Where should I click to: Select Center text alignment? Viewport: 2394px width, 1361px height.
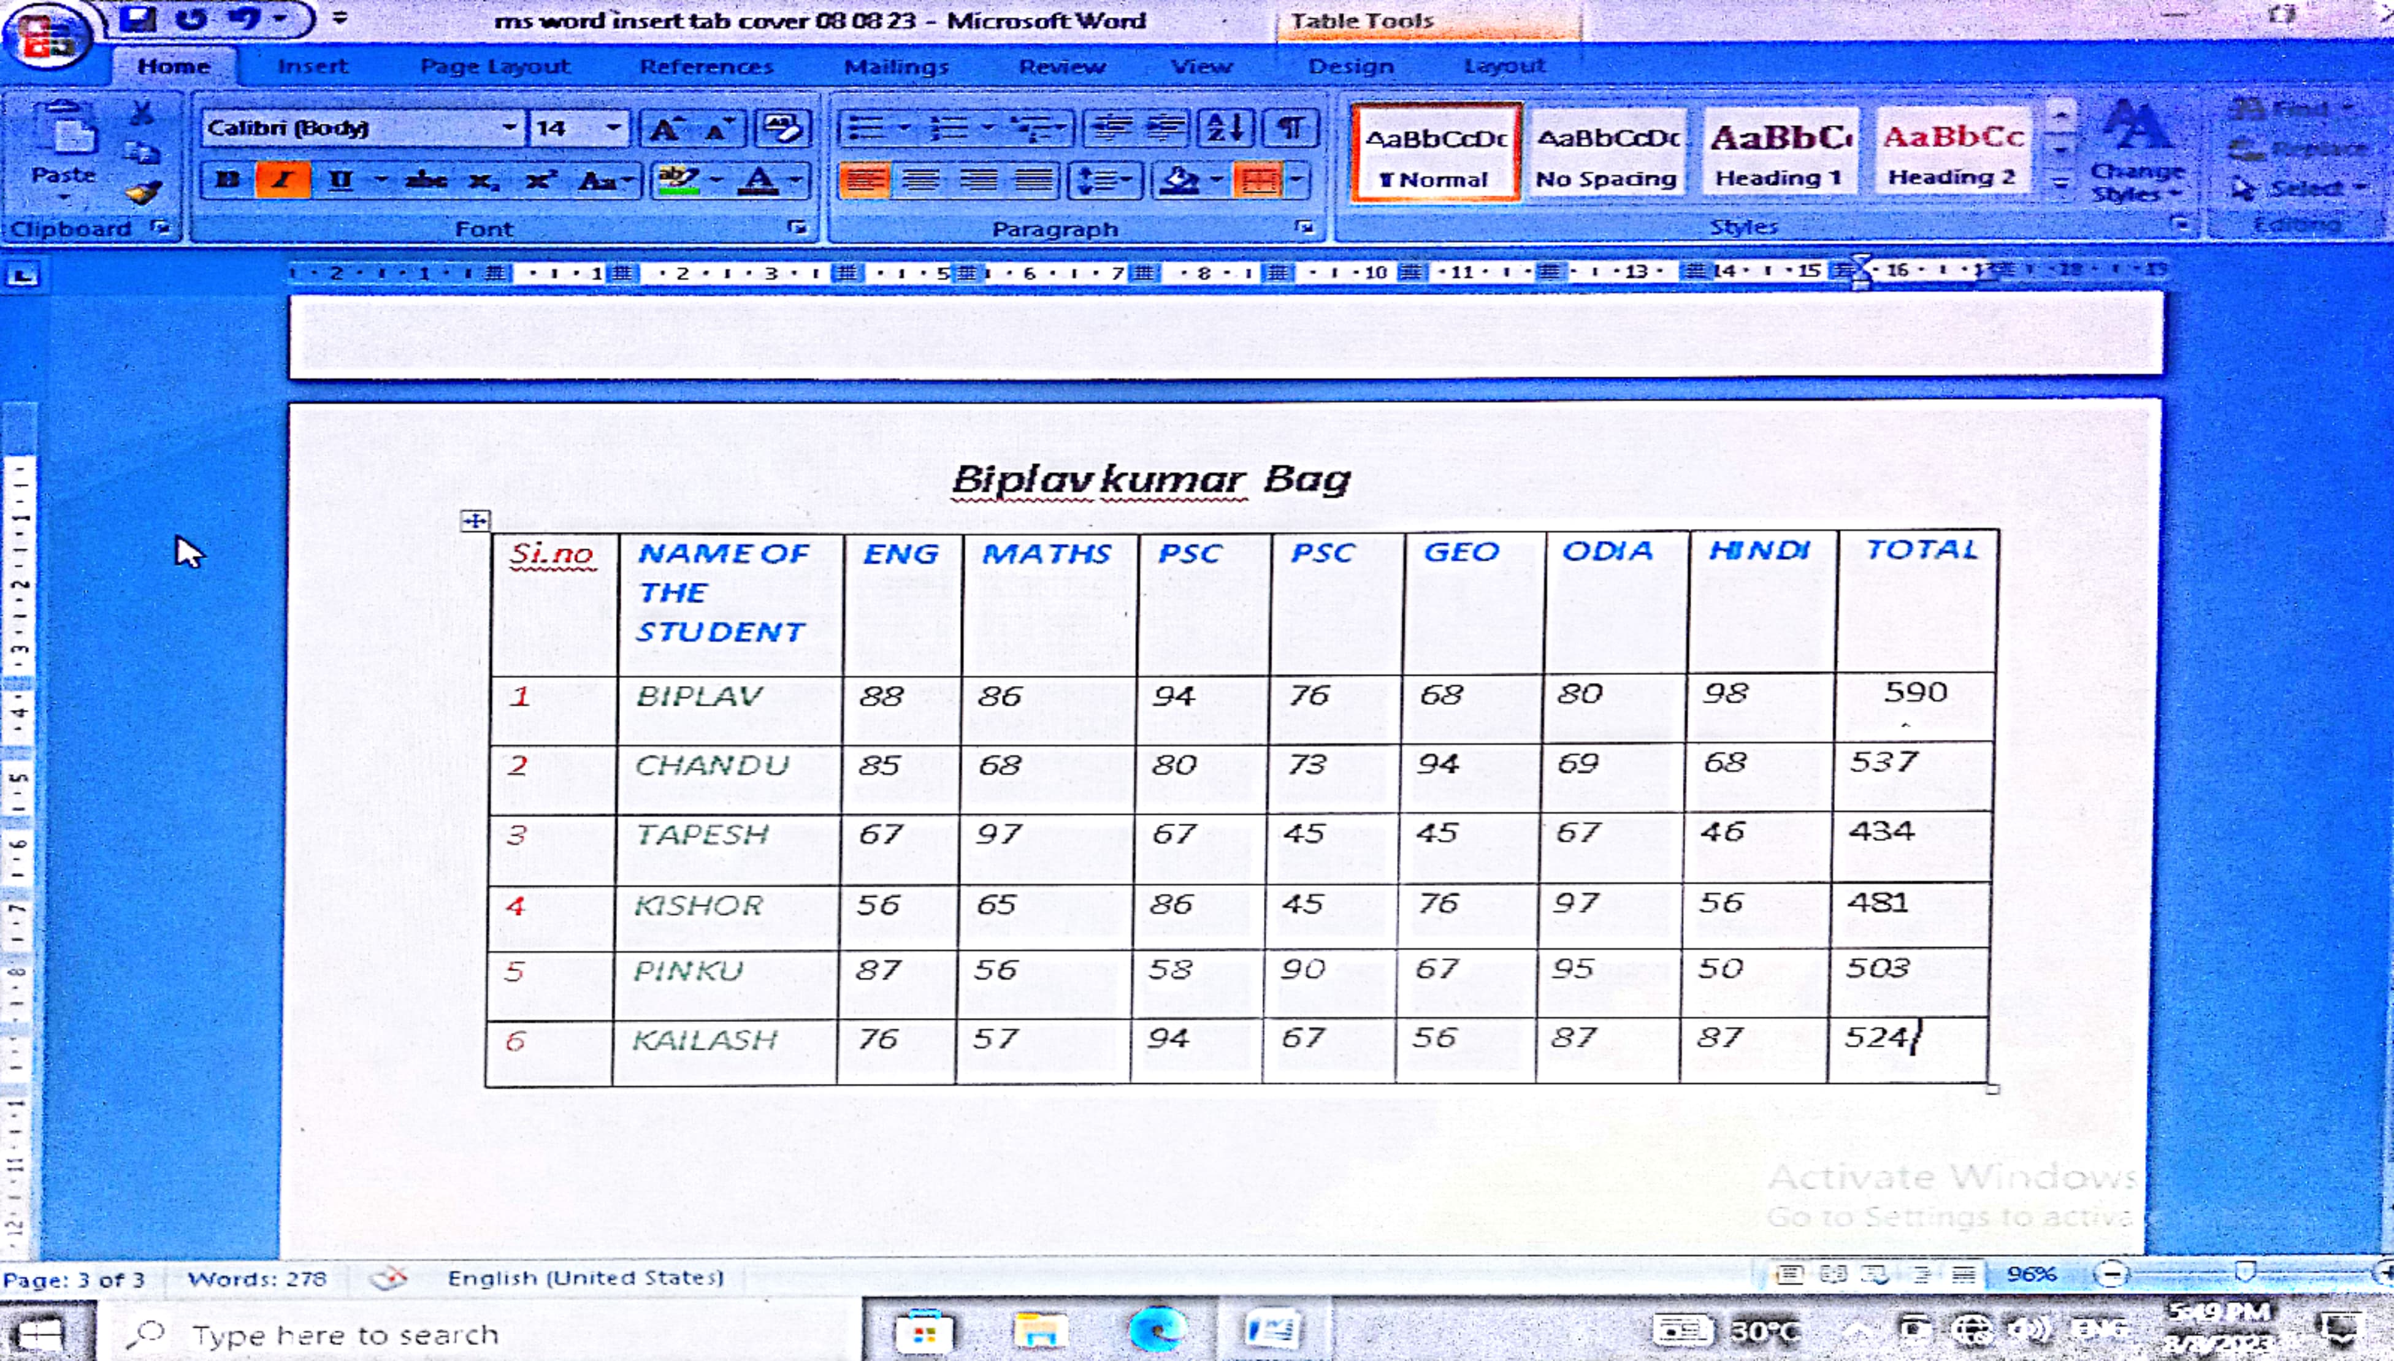tap(921, 180)
